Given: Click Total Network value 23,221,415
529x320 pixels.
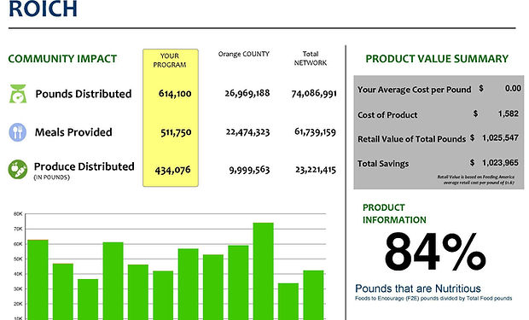Looking at the screenshot, I should click(316, 170).
